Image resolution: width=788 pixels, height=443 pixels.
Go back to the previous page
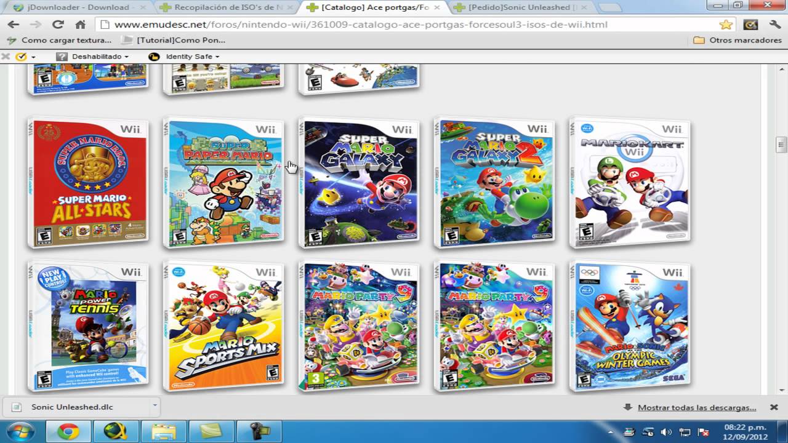tap(13, 25)
